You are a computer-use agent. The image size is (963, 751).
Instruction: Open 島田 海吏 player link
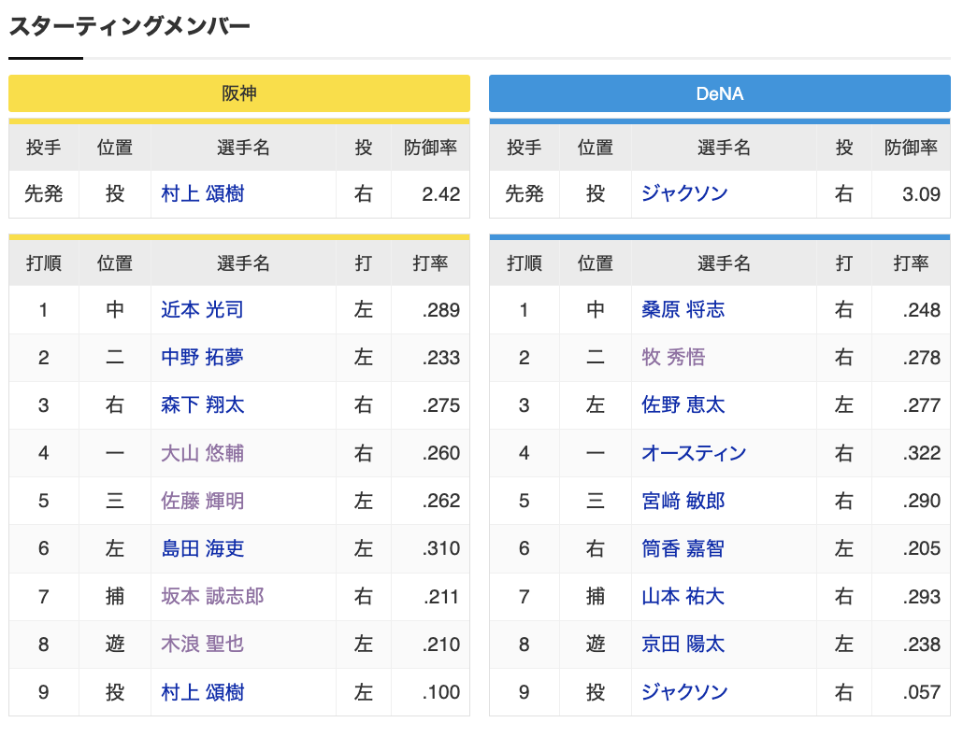(202, 548)
